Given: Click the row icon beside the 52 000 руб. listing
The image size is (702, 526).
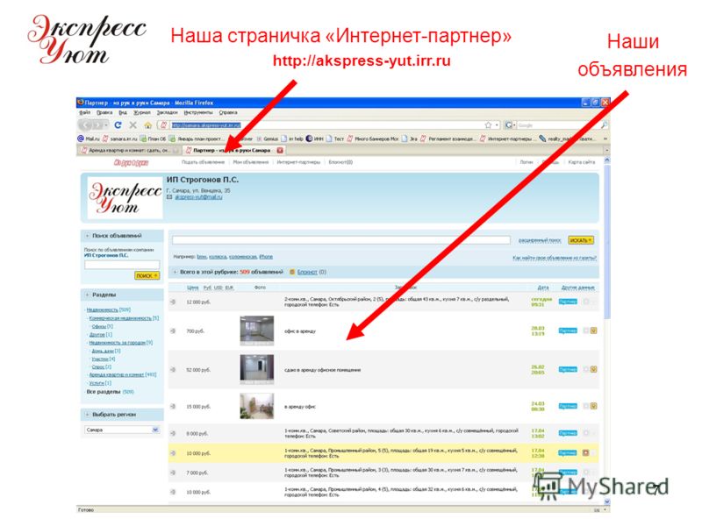Looking at the screenshot, I should [x=173, y=370].
